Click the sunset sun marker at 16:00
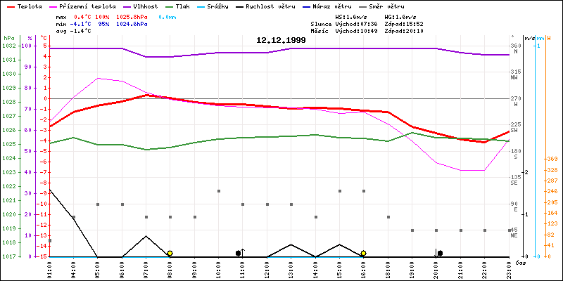The height and width of the screenshot is (281, 563). click(x=363, y=253)
